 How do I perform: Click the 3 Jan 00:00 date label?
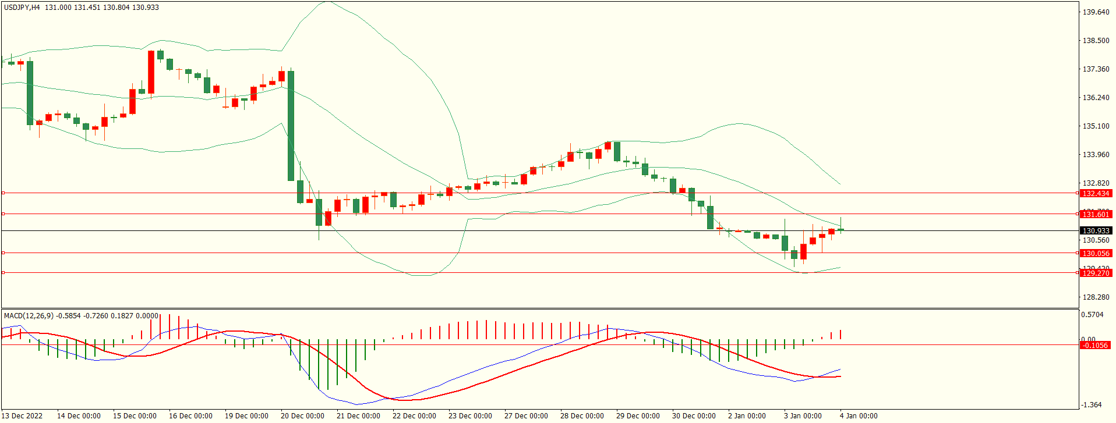pyautogui.click(x=803, y=416)
